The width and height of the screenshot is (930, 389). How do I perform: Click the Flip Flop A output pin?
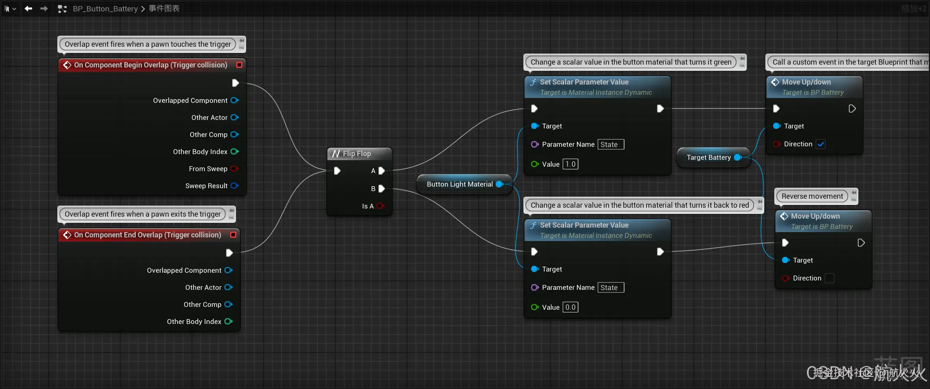(x=381, y=171)
